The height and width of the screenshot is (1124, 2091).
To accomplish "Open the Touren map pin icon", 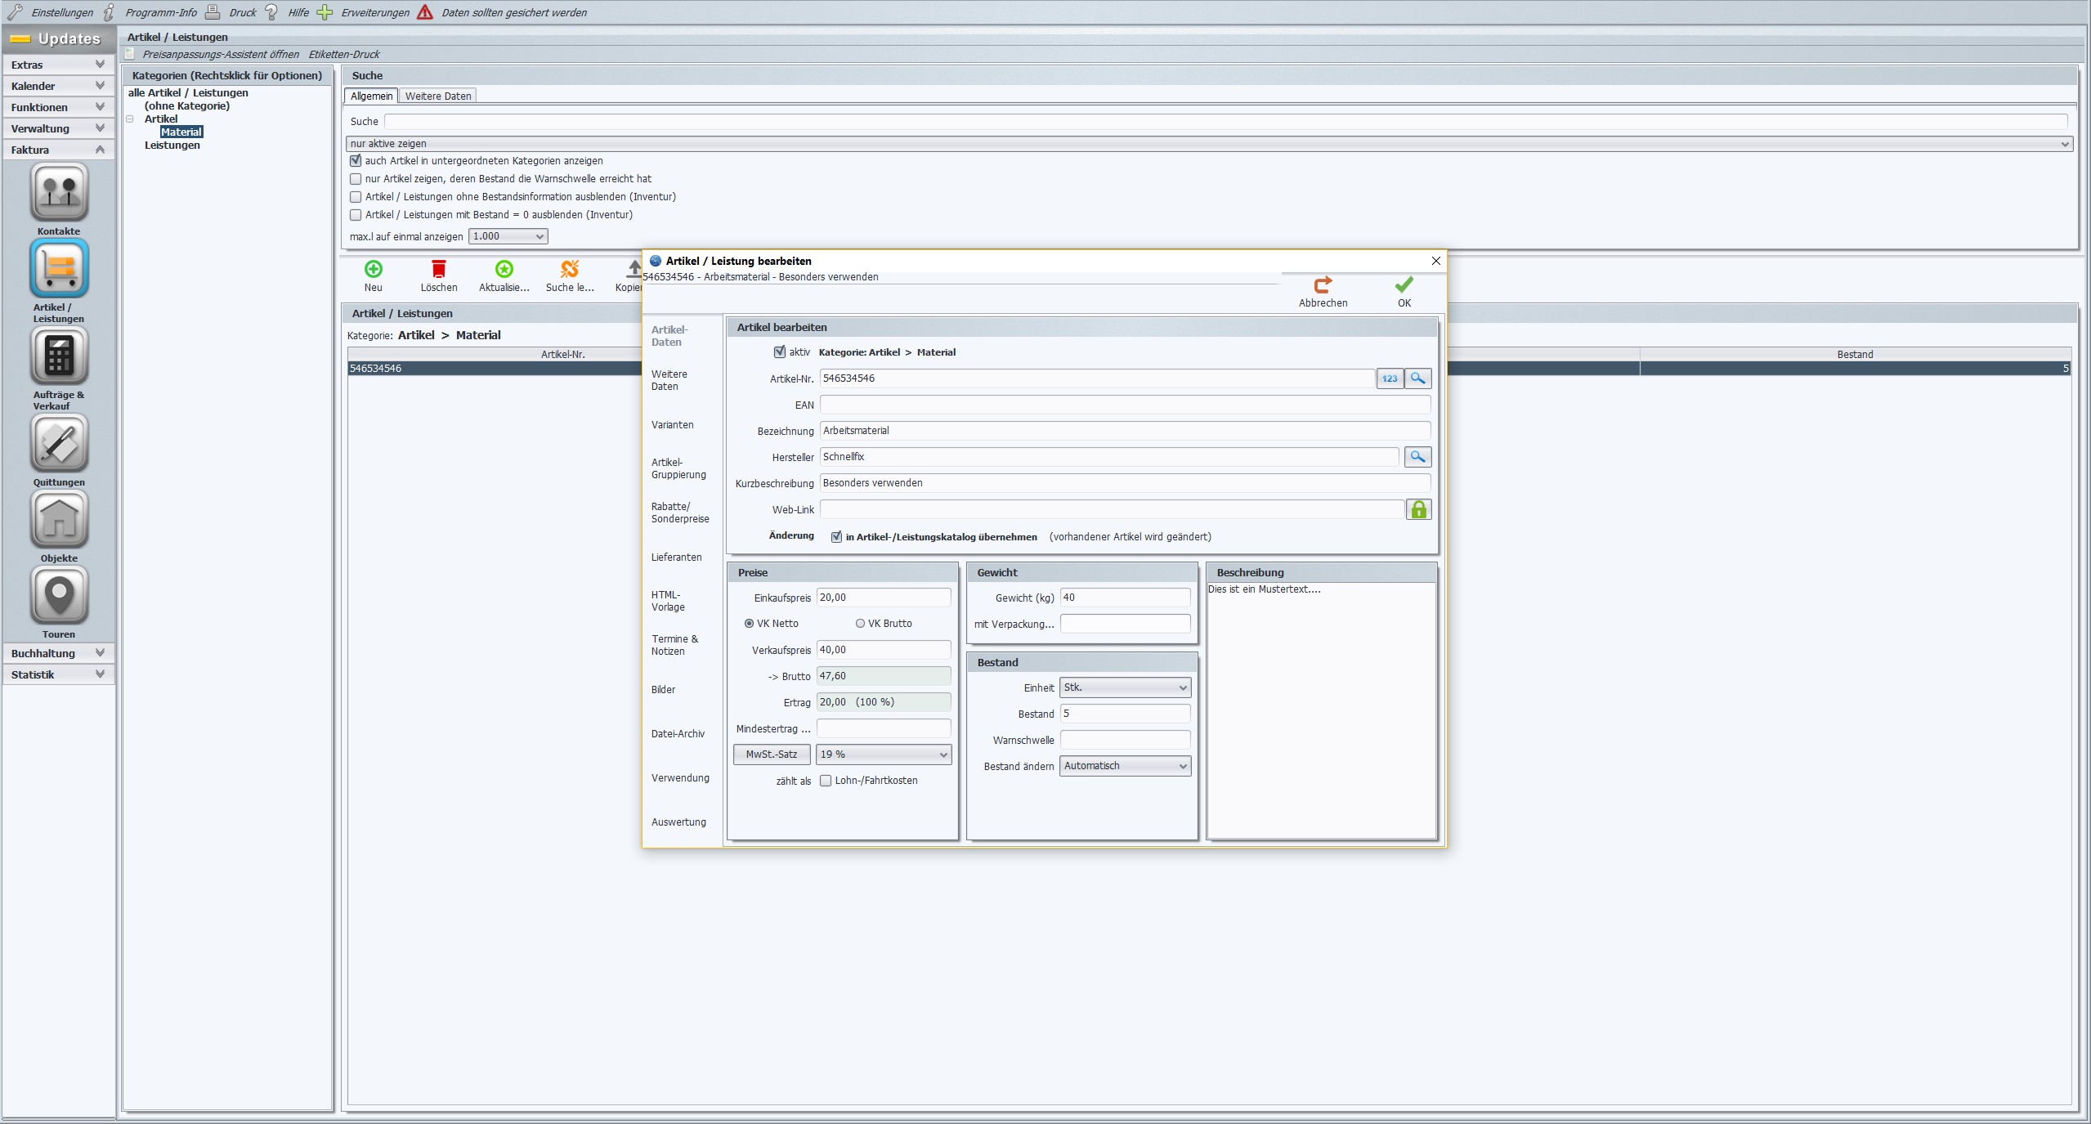I will click(x=59, y=595).
